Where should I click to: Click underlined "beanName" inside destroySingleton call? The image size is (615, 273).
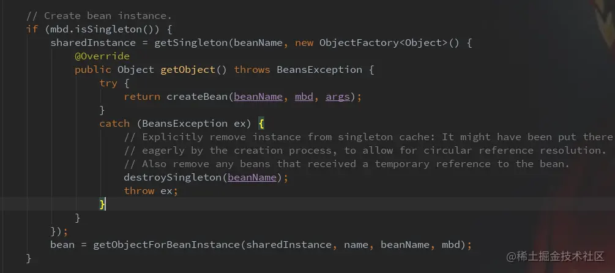pos(252,178)
